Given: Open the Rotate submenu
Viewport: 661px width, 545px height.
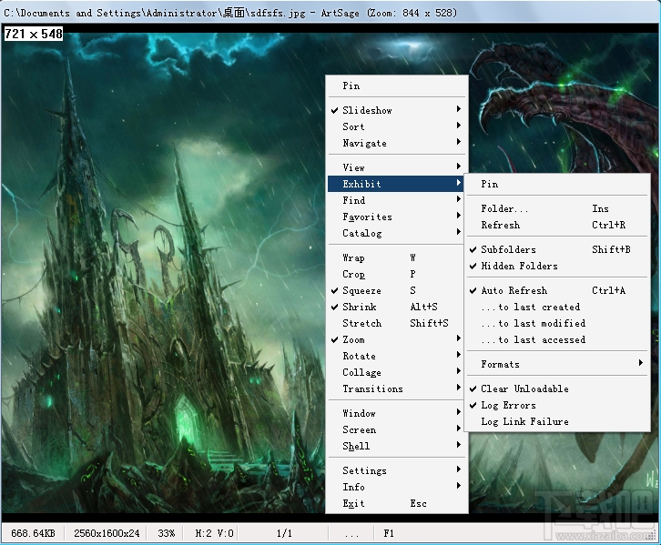Looking at the screenshot, I should click(397, 356).
